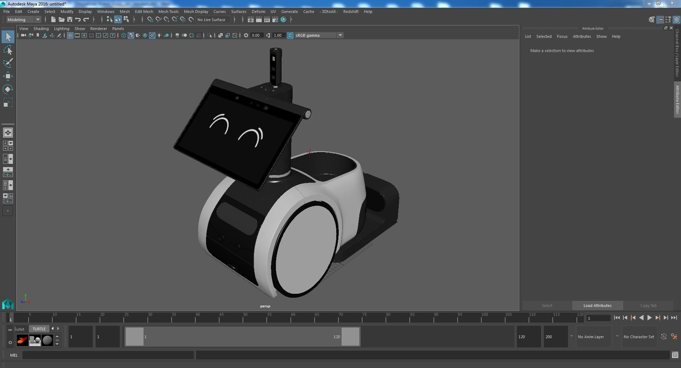
Task: Choose the Paint selection tool
Action: (x=8, y=63)
